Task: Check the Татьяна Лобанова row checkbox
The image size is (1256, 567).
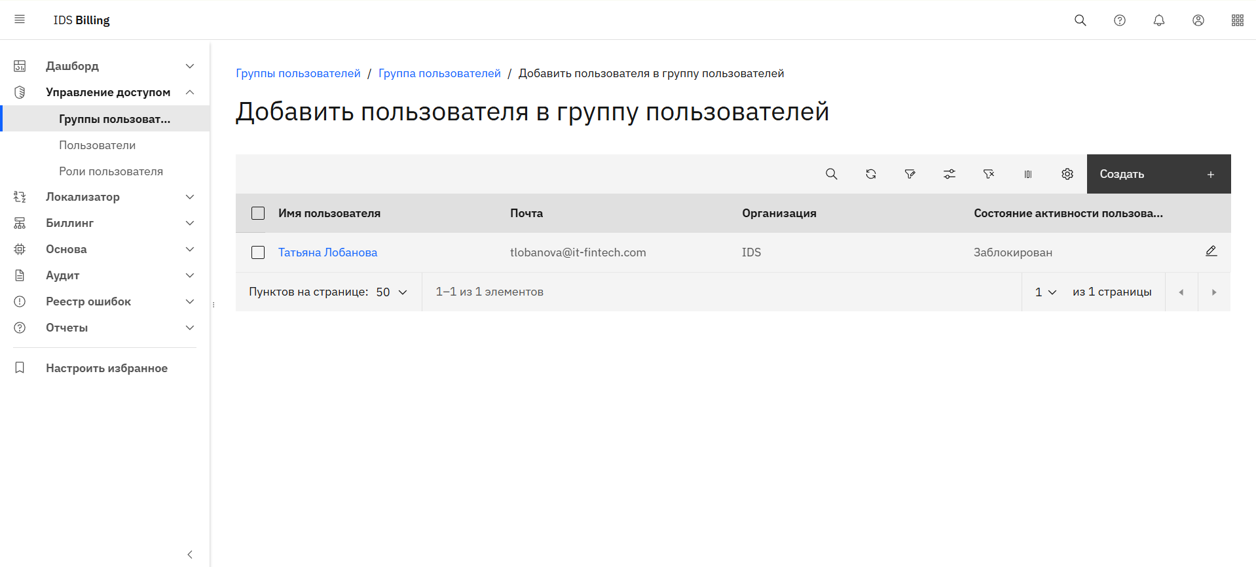Action: [258, 252]
